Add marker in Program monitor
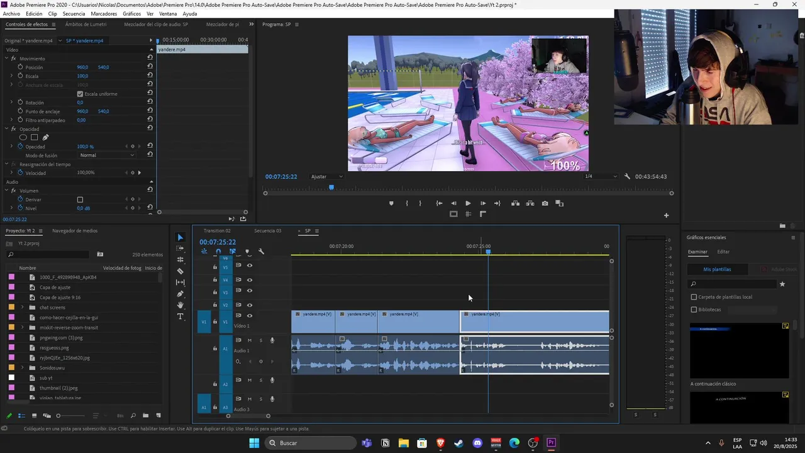The image size is (805, 453). (x=391, y=203)
